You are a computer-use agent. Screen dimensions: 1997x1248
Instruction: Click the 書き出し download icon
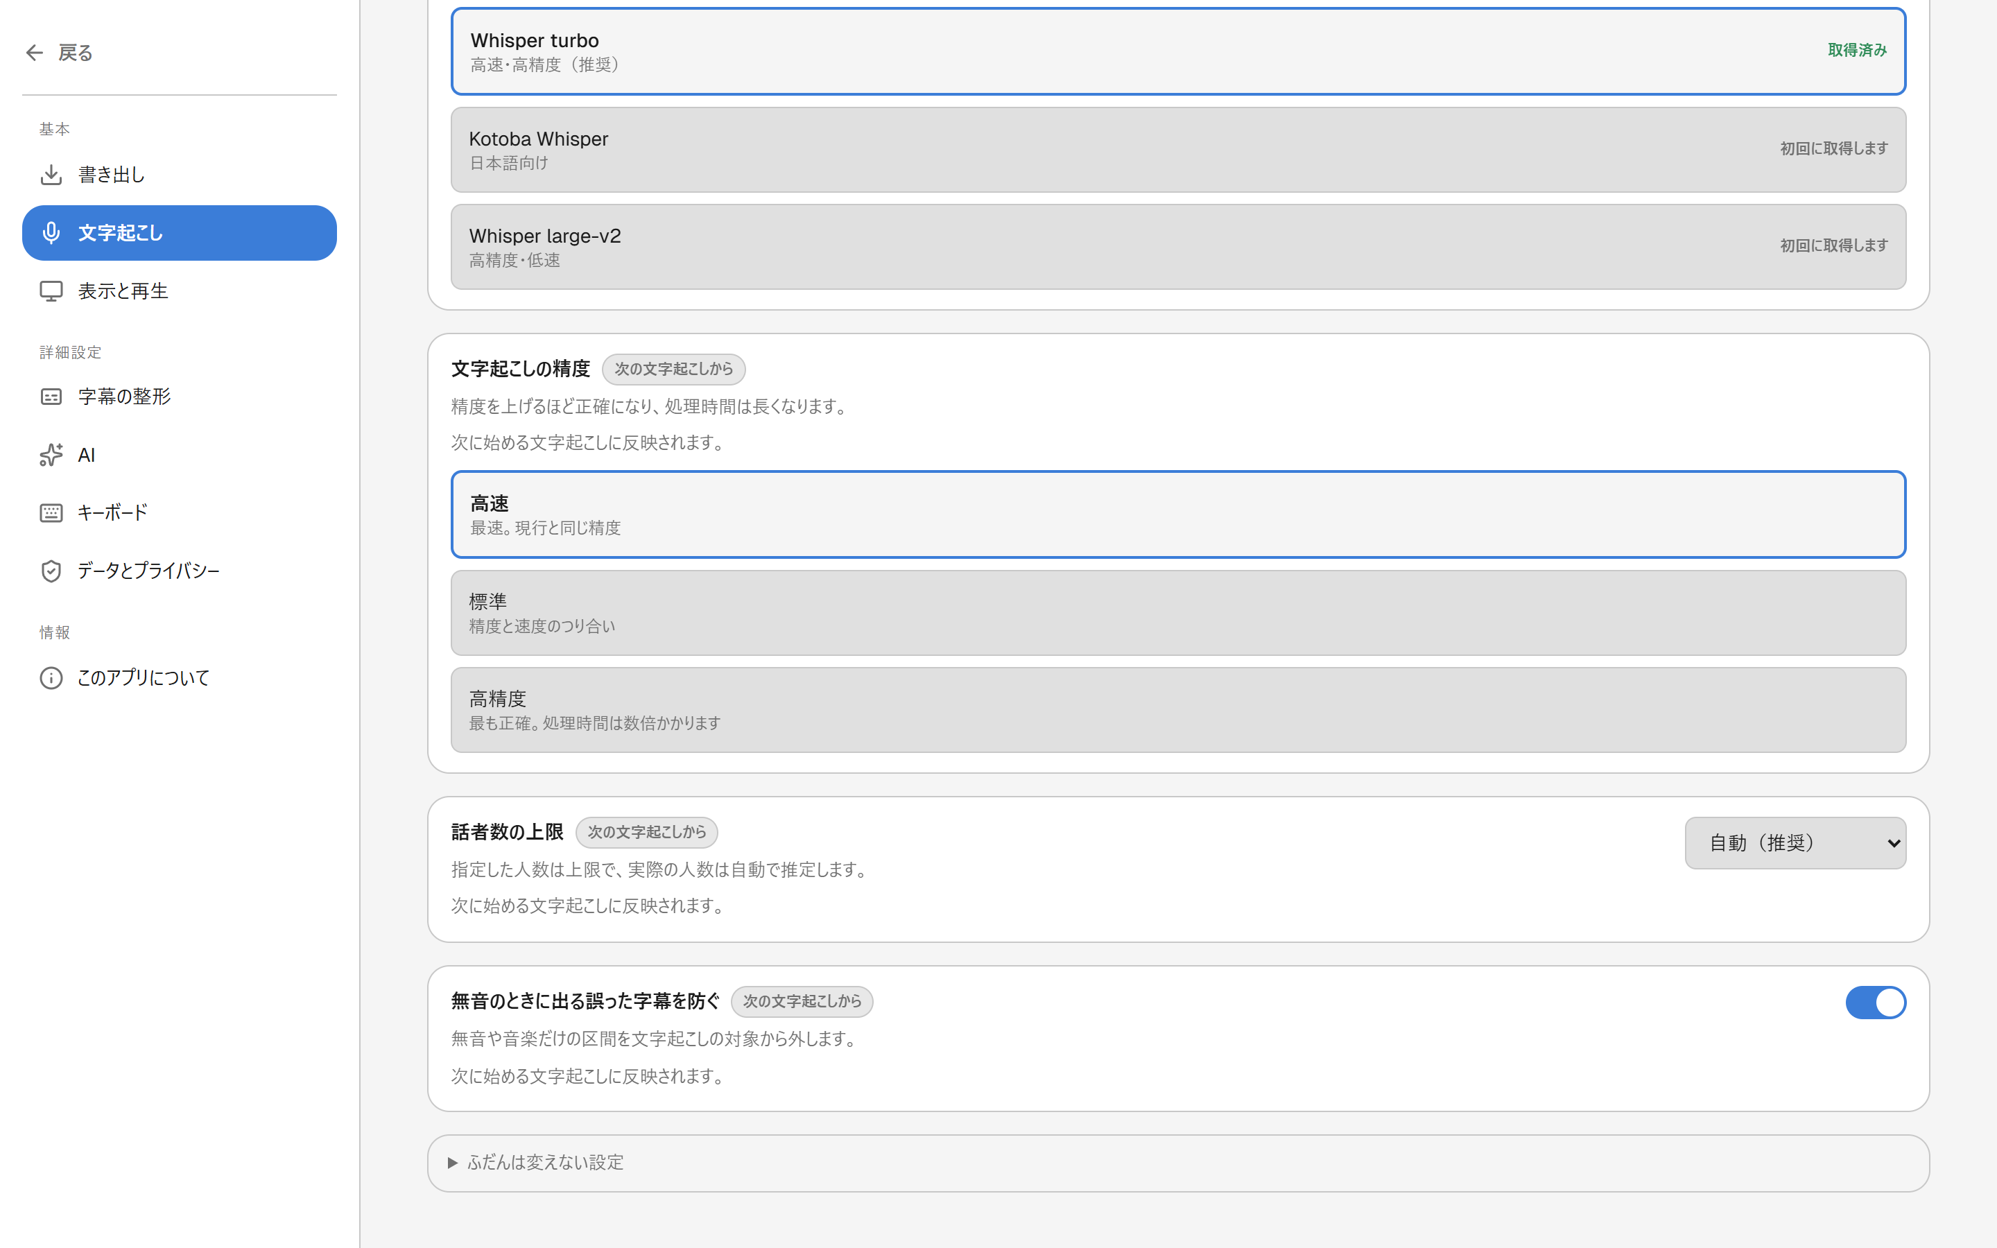(x=51, y=174)
